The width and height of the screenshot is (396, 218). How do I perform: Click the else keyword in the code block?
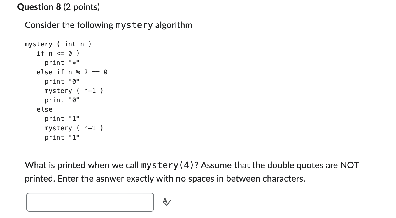pos(44,109)
